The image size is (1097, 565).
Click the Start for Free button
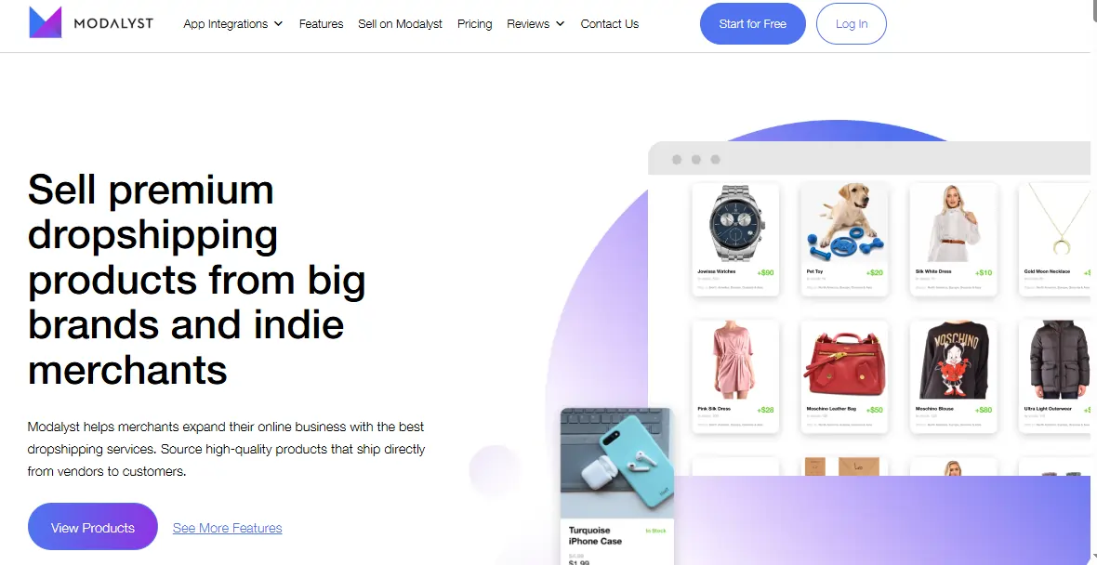[753, 24]
